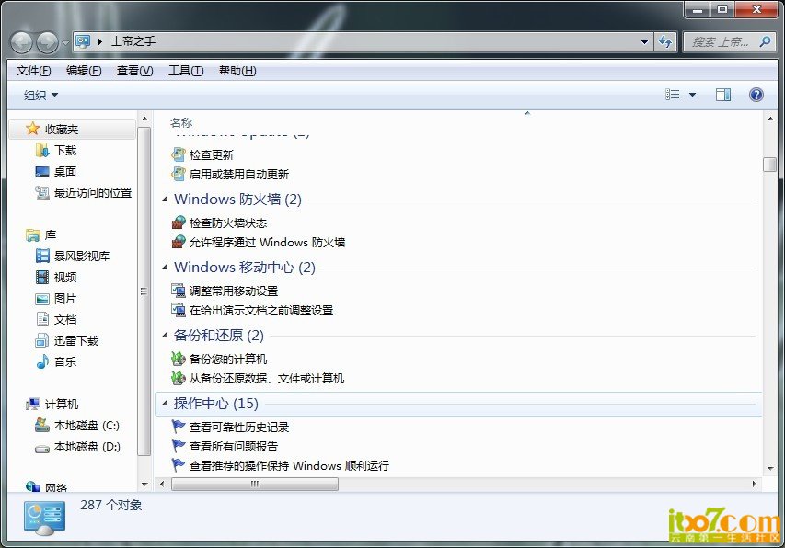Open the 帮助(H) menu
Screen dimensions: 785x548
[237, 71]
